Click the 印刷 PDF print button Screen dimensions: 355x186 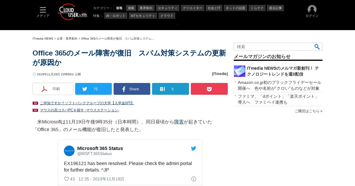pos(53,89)
